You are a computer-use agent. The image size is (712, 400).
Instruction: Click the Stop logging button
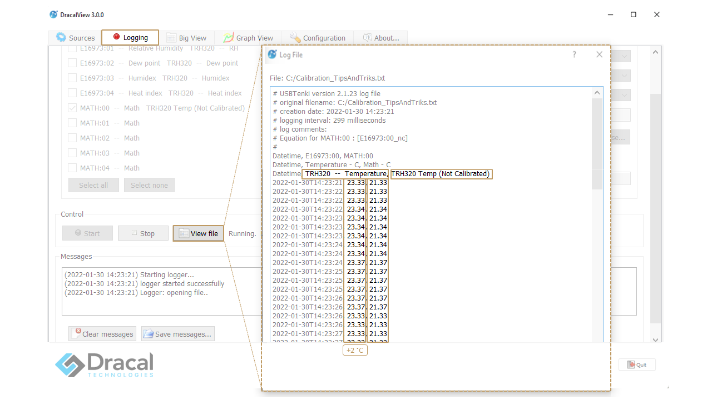click(x=143, y=233)
